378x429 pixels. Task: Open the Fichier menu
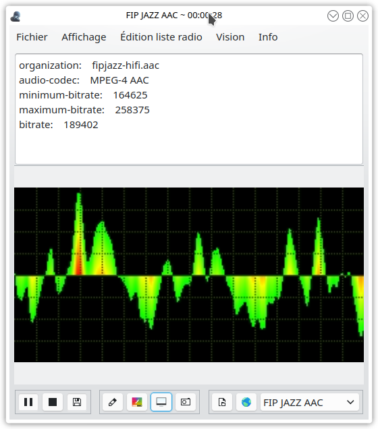pyautogui.click(x=32, y=37)
